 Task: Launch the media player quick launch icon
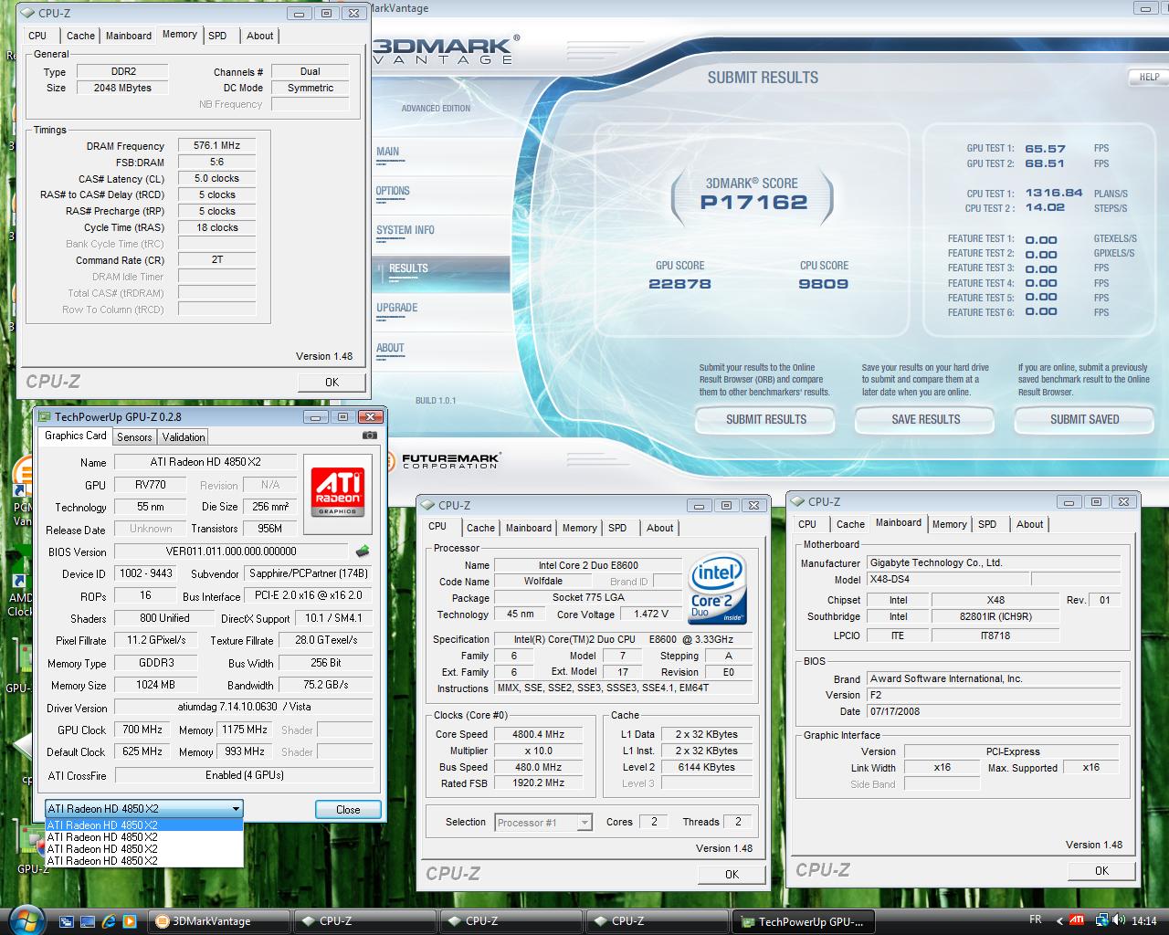pos(129,921)
